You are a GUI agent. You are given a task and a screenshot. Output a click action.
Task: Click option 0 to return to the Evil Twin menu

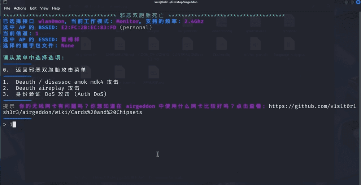point(51,70)
